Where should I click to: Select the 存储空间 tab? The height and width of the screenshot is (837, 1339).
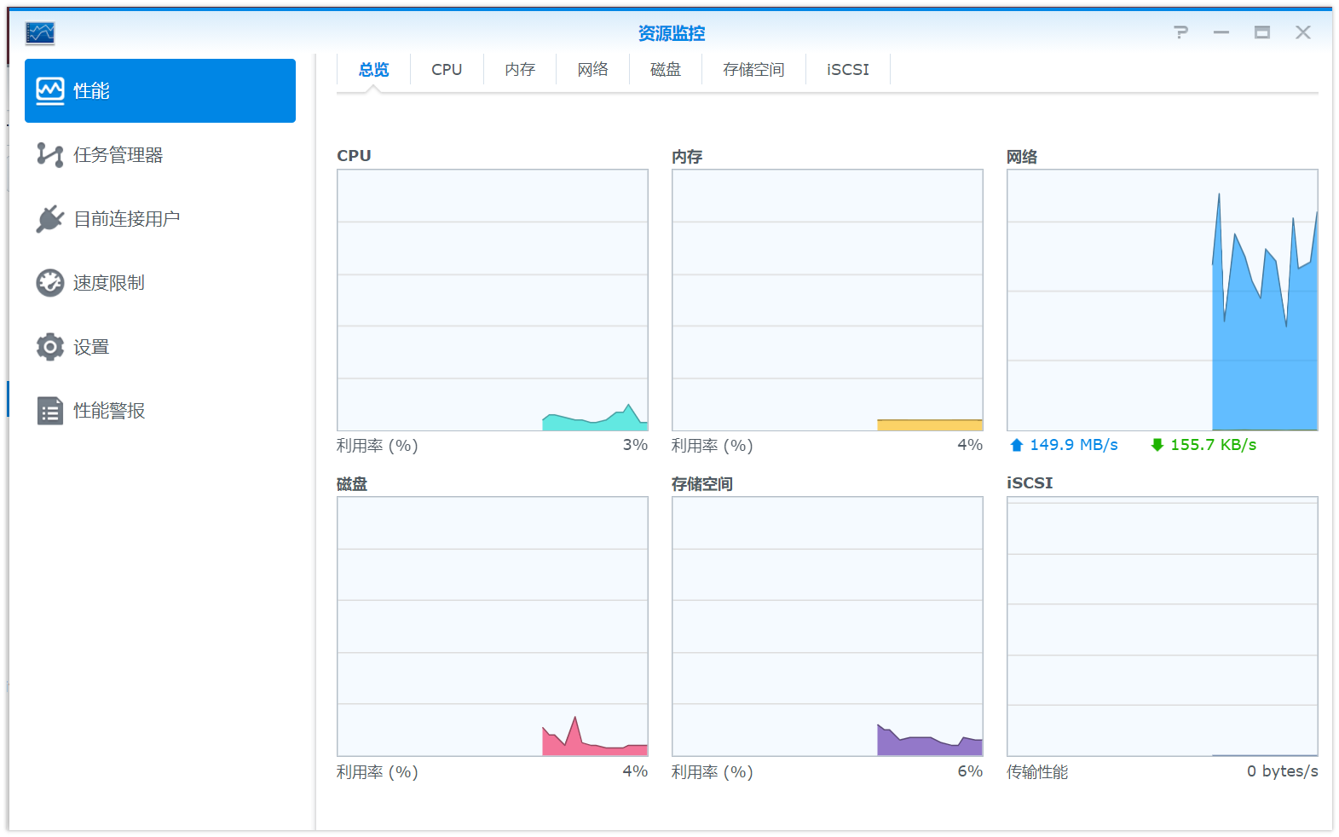[x=753, y=70]
